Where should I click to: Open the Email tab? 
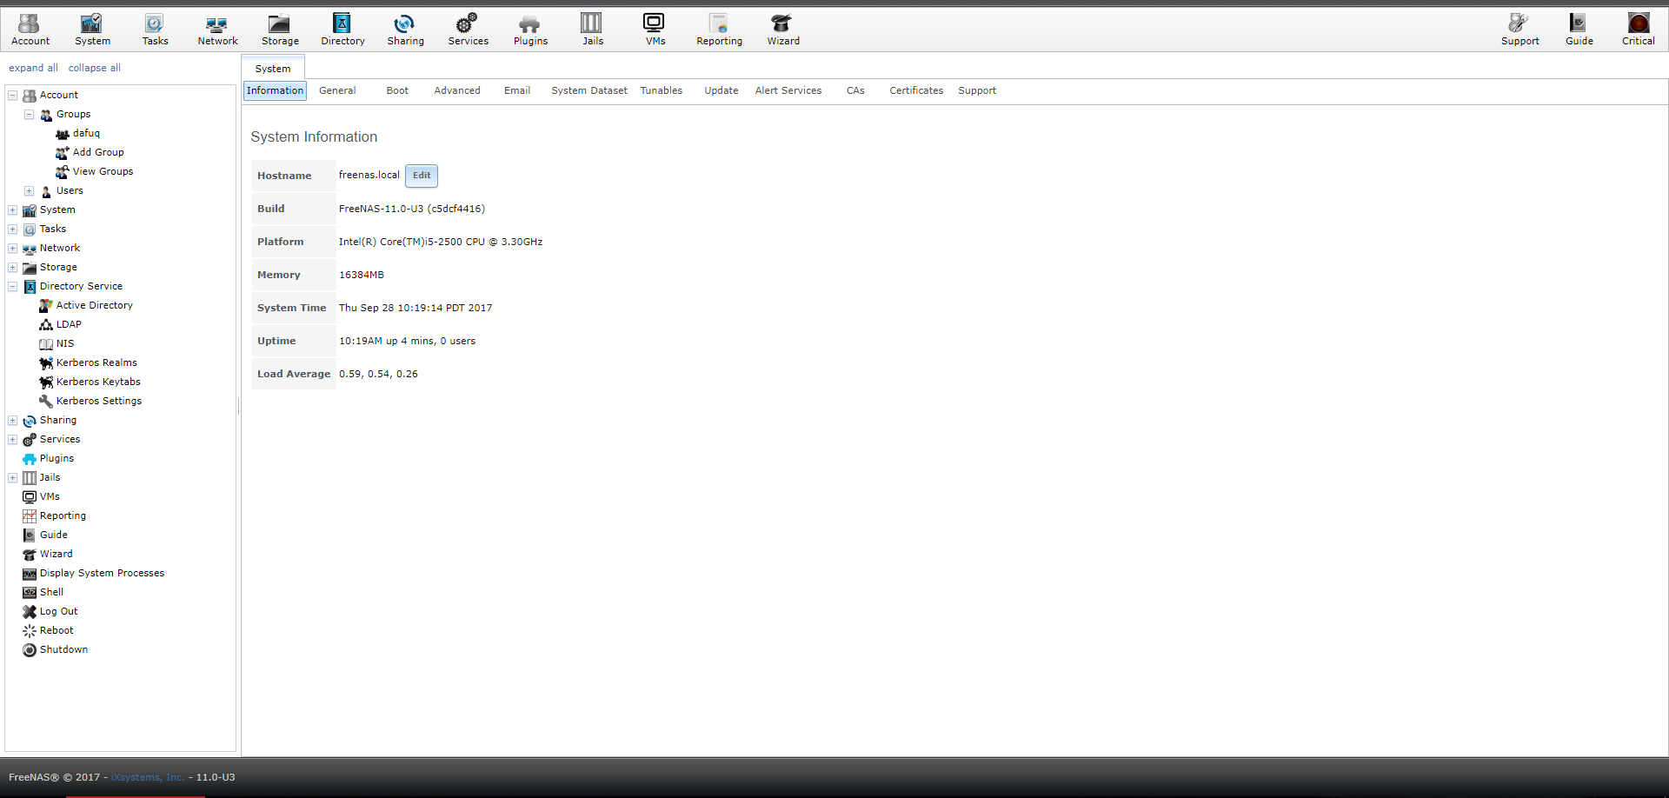pyautogui.click(x=517, y=90)
